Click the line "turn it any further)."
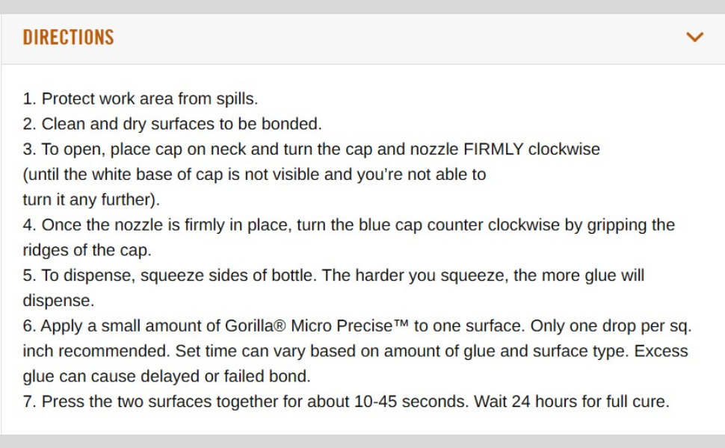The height and width of the screenshot is (448, 725). pos(91,200)
